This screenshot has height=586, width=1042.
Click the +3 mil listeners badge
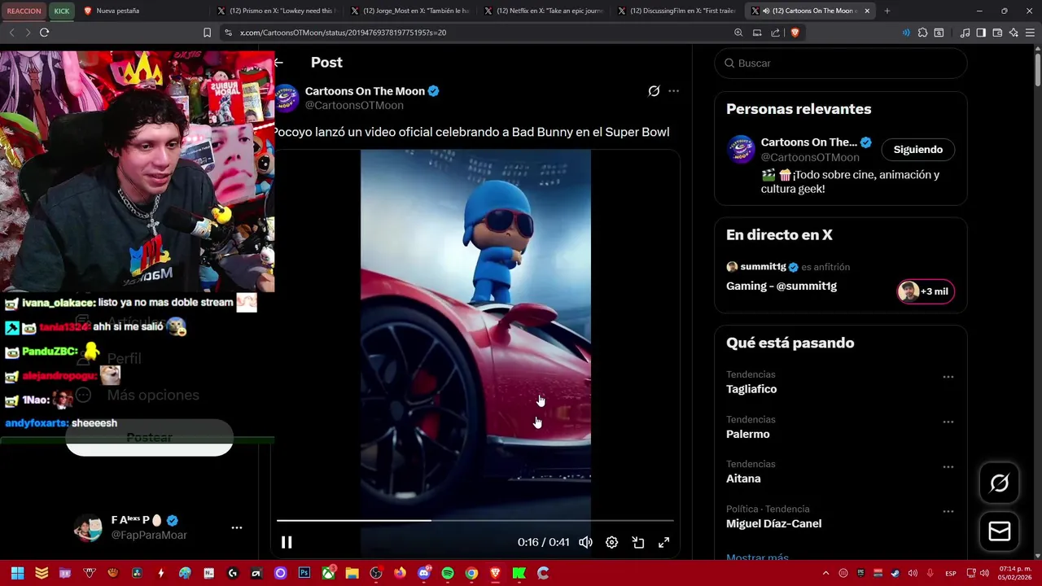(x=926, y=291)
